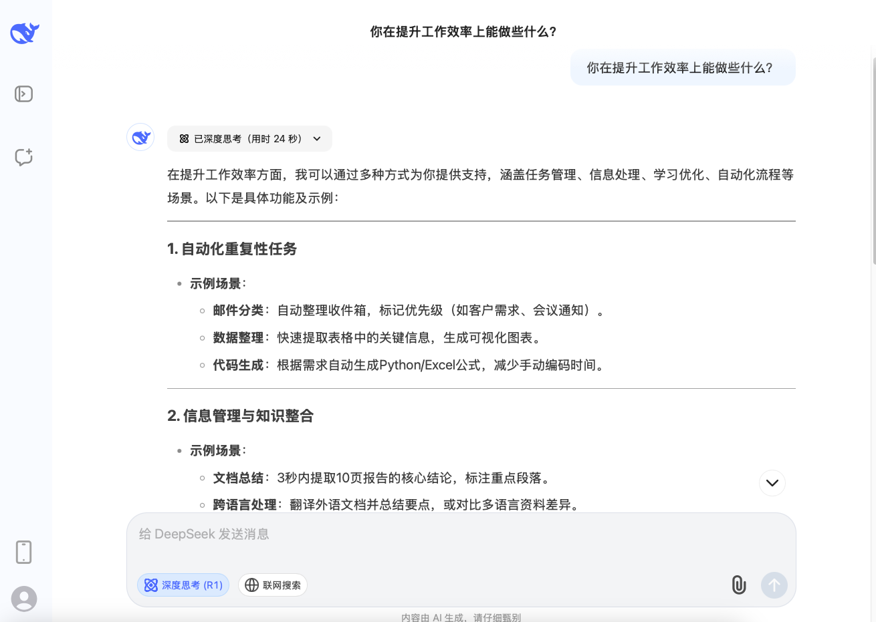Click the 数据整理 bullet text
The image size is (876, 622).
377,338
